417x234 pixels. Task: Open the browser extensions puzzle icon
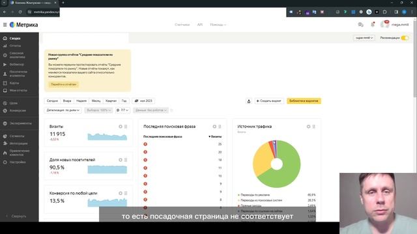point(384,12)
